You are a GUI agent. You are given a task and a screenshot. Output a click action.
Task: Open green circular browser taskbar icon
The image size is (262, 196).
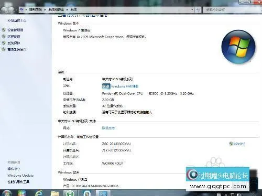[x=70, y=193]
